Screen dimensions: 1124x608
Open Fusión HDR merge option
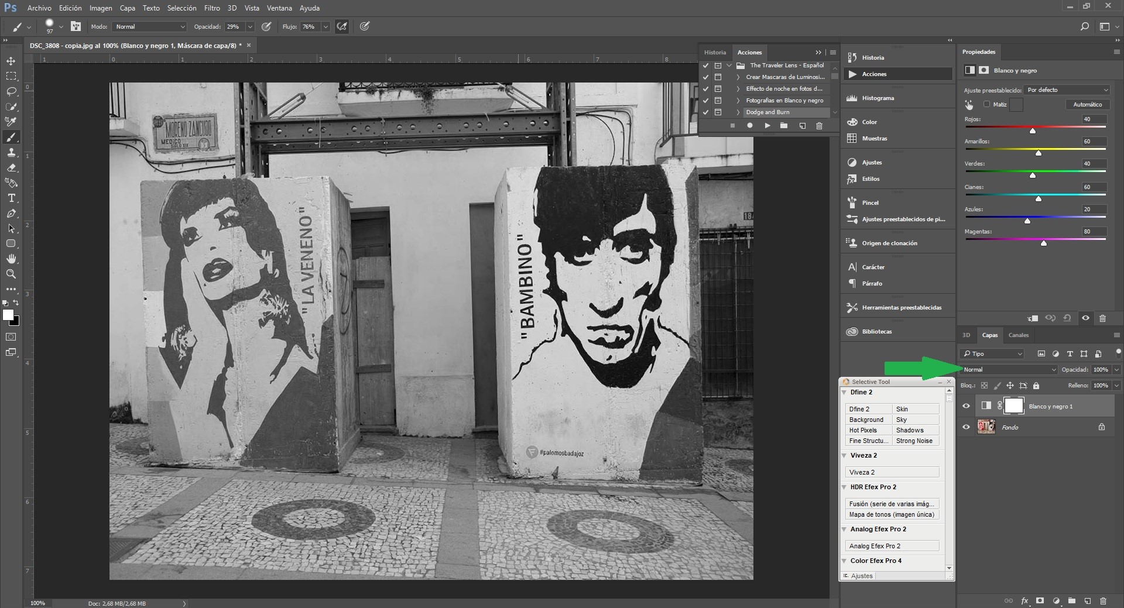click(x=892, y=504)
